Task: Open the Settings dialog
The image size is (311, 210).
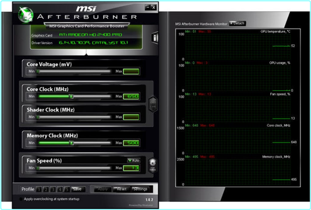Action: (140, 189)
